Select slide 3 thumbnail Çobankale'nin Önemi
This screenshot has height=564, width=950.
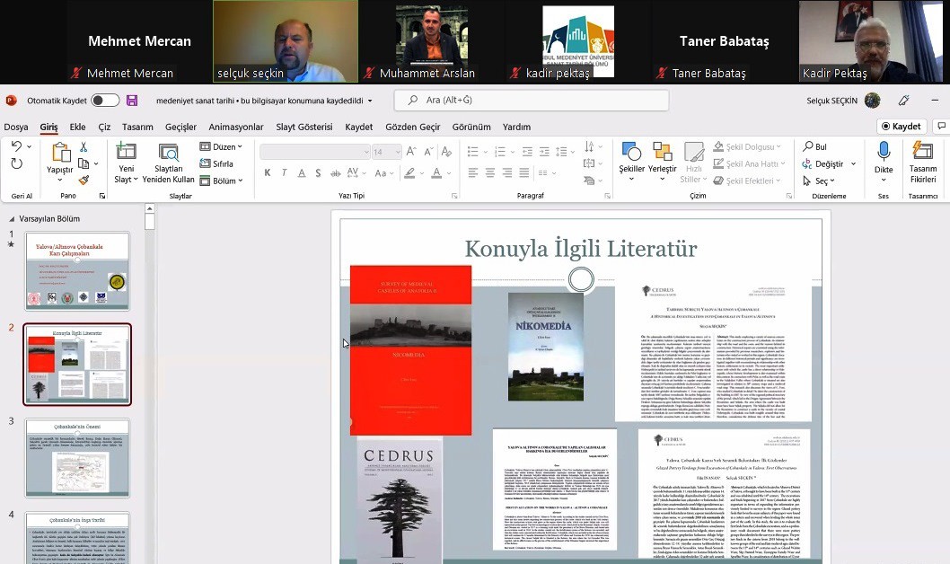[x=77, y=458]
